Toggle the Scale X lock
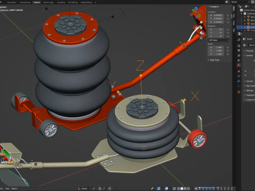 (x=228, y=47)
